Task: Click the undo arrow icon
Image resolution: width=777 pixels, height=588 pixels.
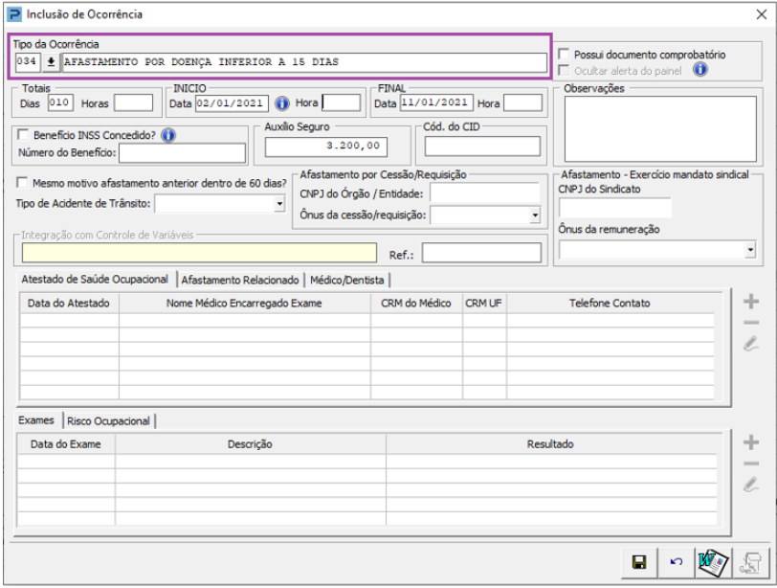Action: click(x=676, y=562)
